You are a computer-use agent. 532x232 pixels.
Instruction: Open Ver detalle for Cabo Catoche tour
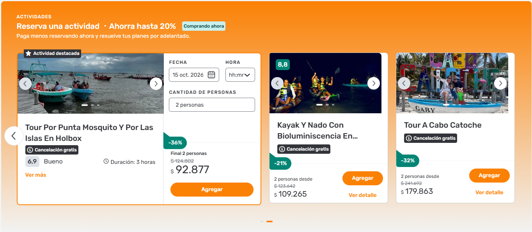[489, 192]
